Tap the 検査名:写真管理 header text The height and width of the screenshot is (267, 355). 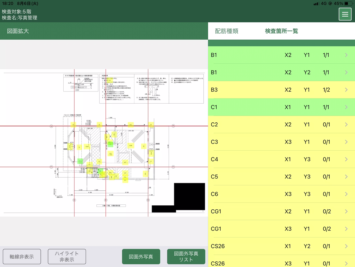tap(20, 18)
